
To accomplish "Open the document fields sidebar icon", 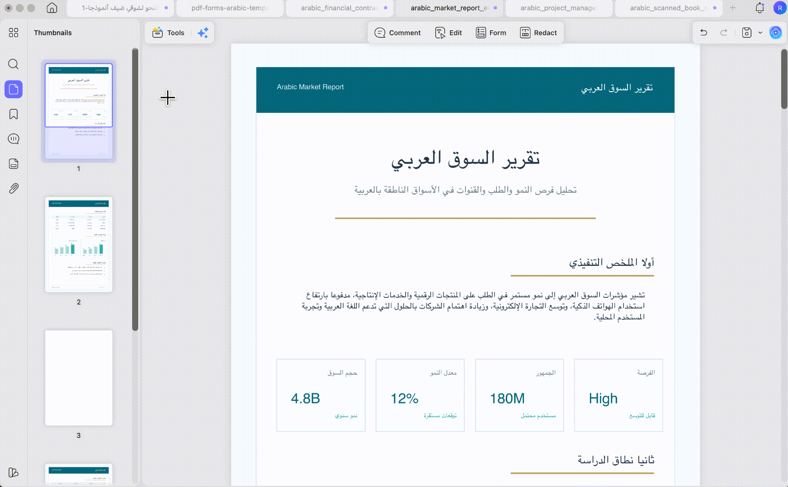I will pos(13,164).
